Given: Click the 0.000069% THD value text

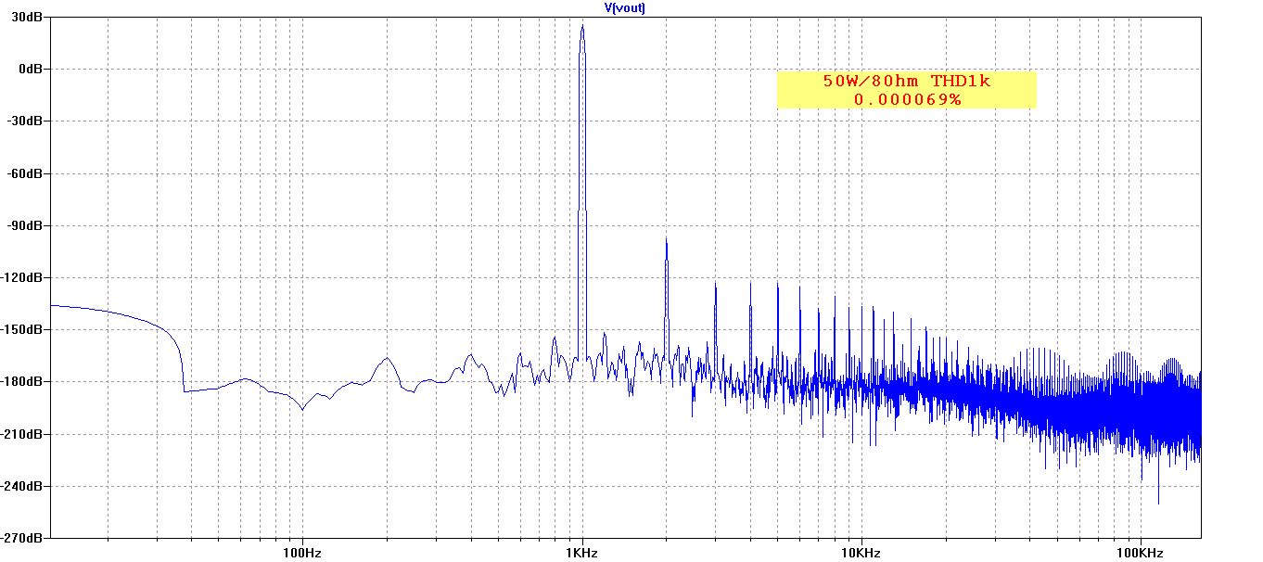Looking at the screenshot, I should point(907,99).
